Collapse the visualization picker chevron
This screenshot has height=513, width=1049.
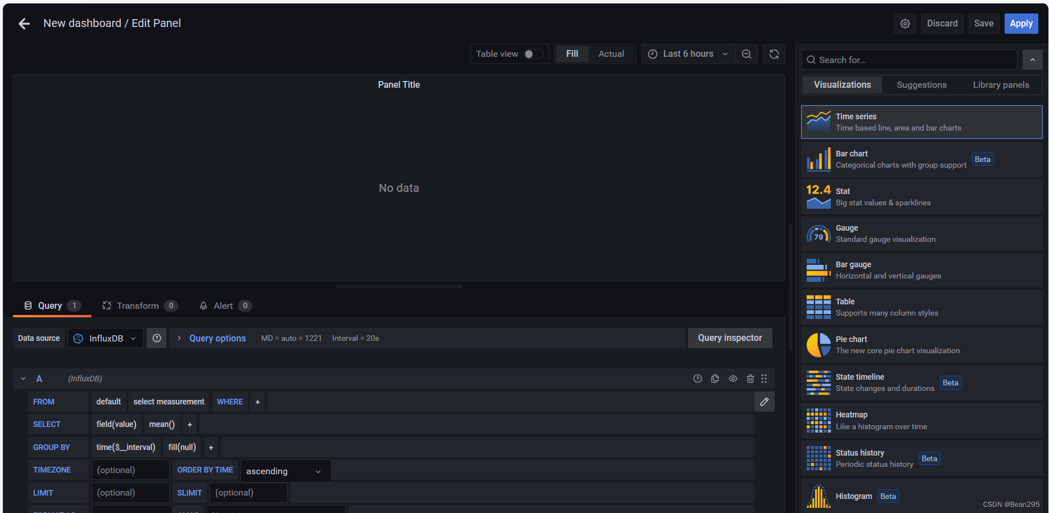tap(1032, 60)
